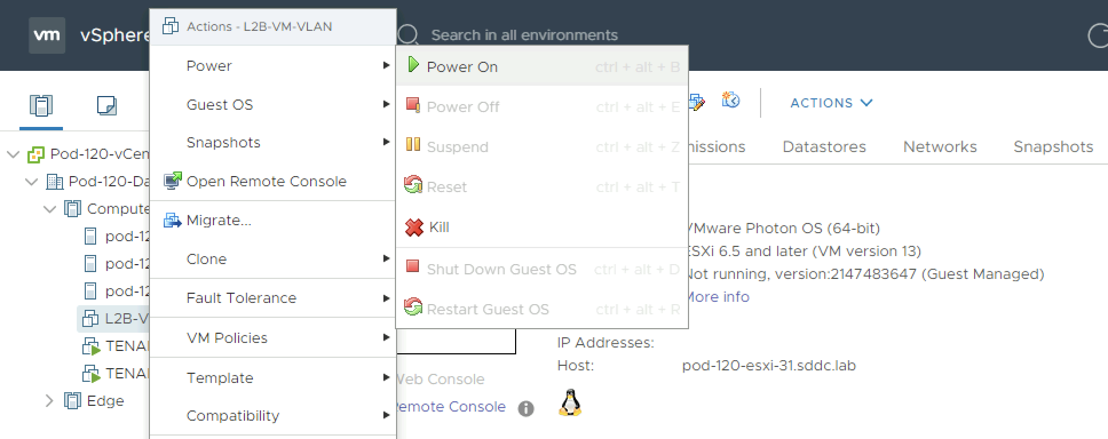Collapse the Pod-120-vCenter tree node
The height and width of the screenshot is (439, 1108).
tap(13, 154)
